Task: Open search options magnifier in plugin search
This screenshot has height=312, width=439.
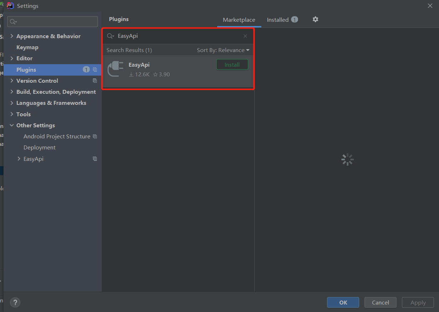Action: (x=111, y=36)
